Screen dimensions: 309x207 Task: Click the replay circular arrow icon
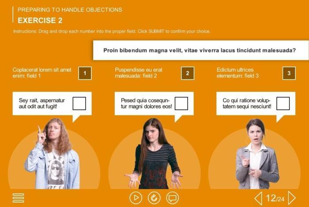click(x=154, y=198)
